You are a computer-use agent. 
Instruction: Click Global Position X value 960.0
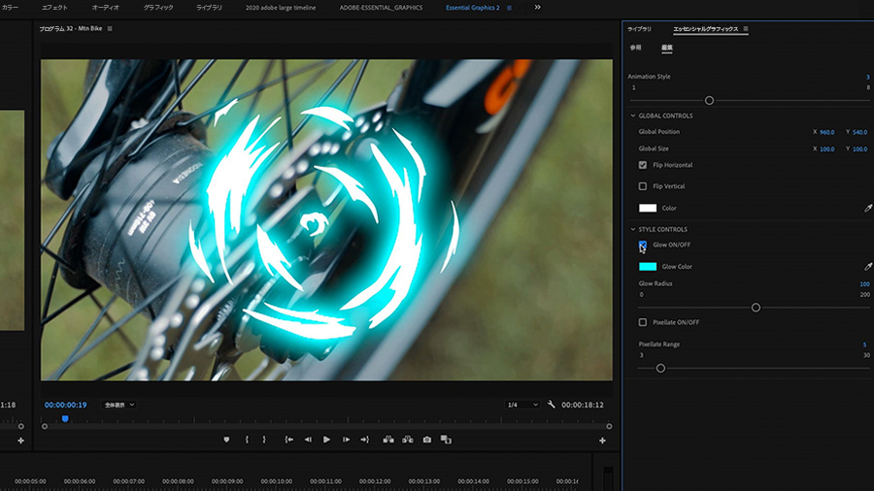[827, 133]
